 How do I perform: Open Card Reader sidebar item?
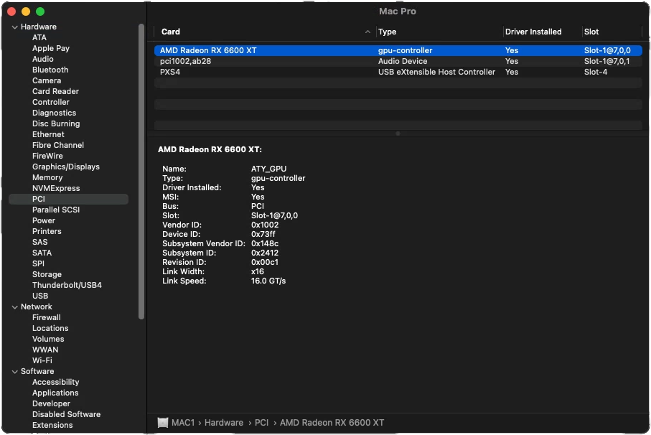click(x=55, y=91)
